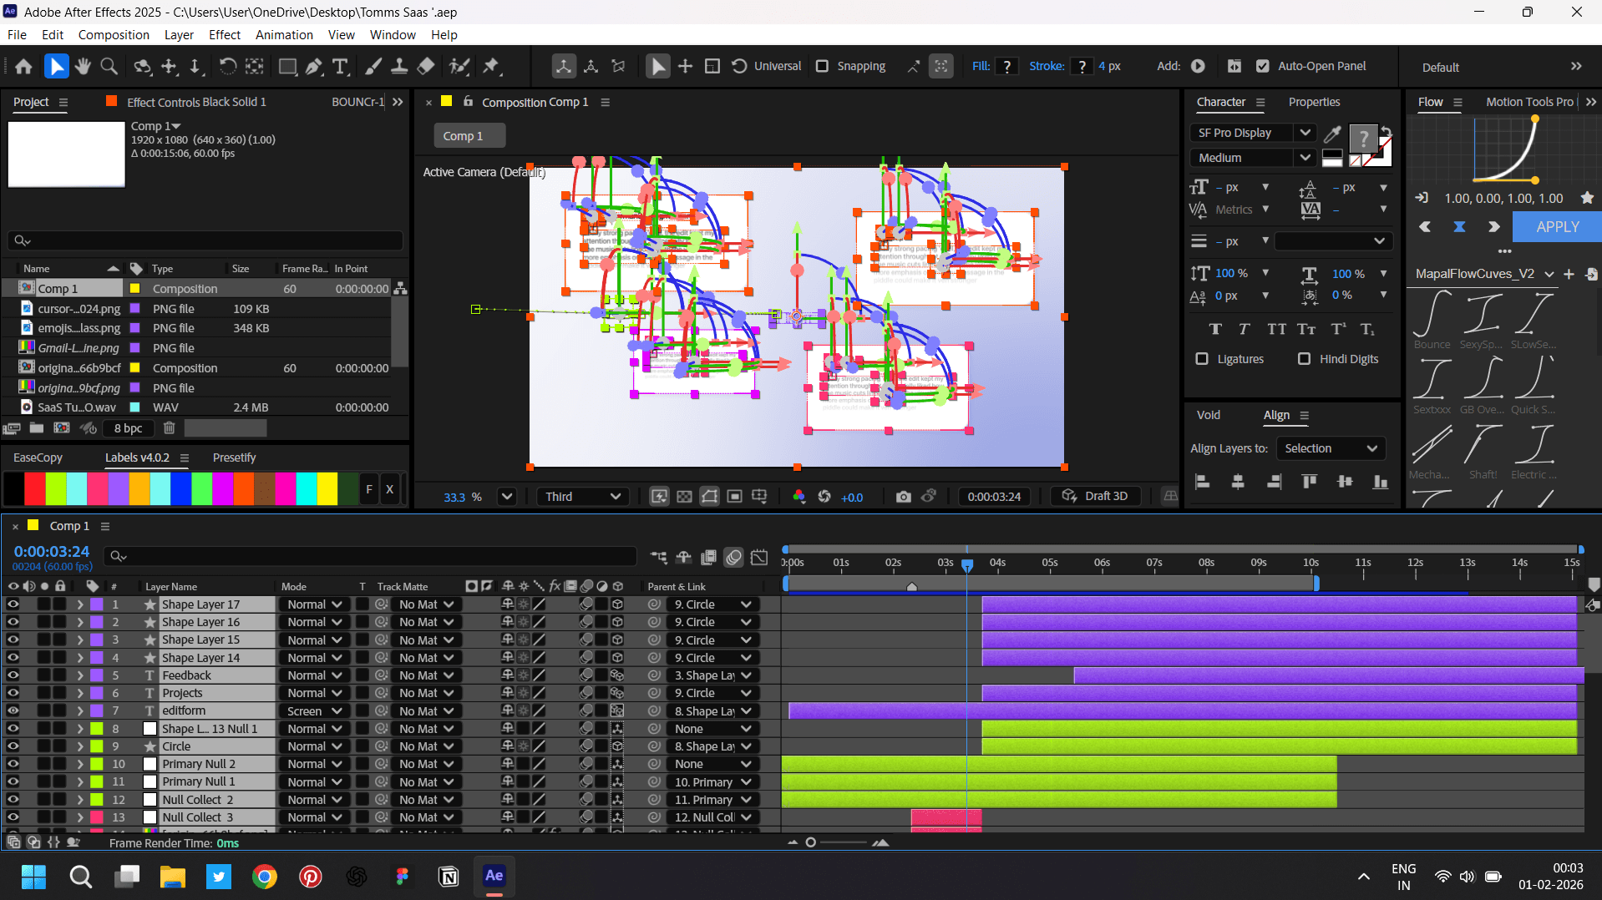Open the Animation menu
This screenshot has height=900, width=1602.
click(x=284, y=35)
